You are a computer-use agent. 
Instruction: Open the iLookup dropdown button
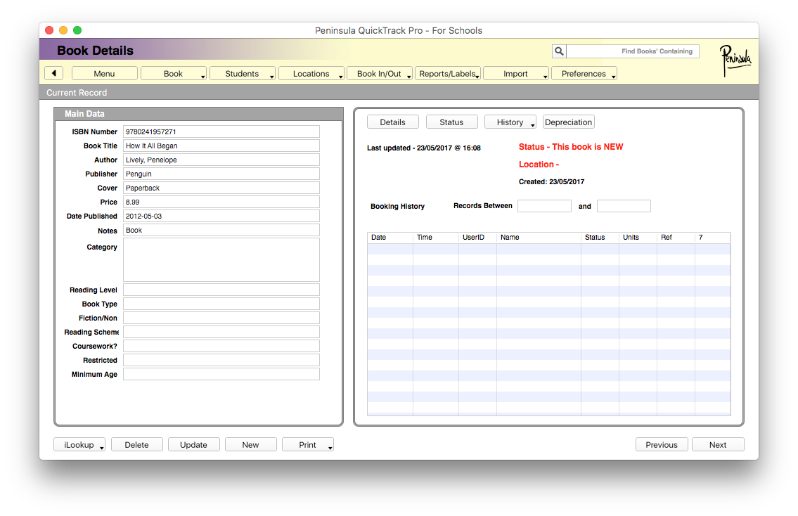79,445
